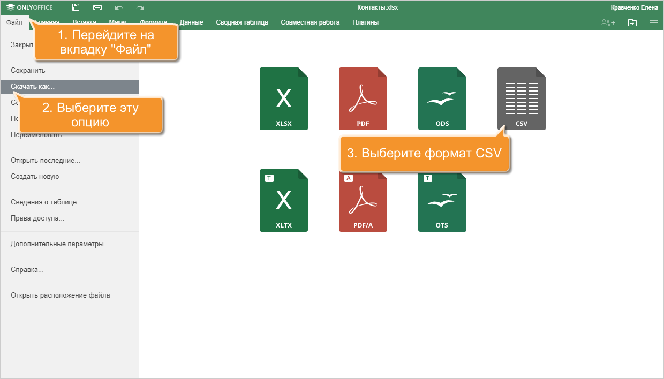
Task: Choose the PDF/A format icon
Action: pyautogui.click(x=363, y=202)
